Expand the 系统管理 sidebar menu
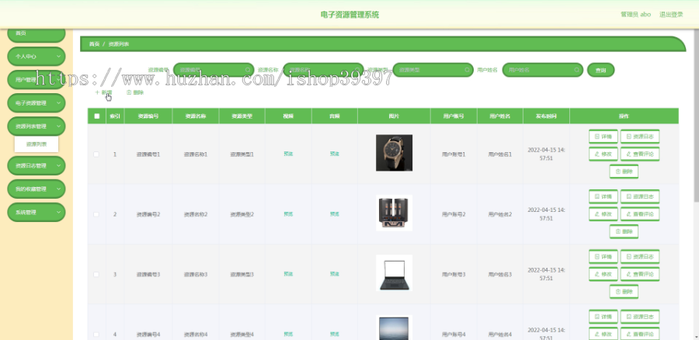 36,212
